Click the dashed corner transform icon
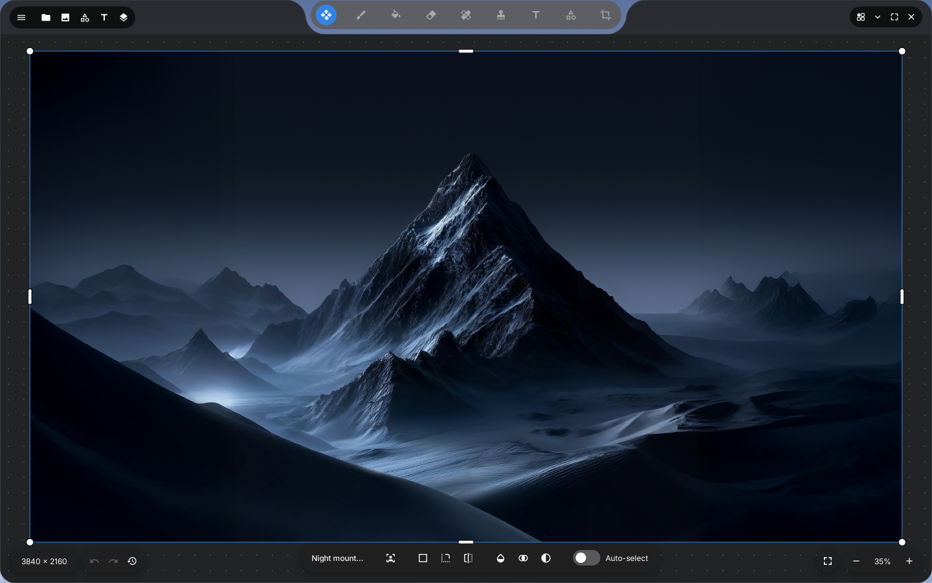The width and height of the screenshot is (932, 583). [x=445, y=558]
